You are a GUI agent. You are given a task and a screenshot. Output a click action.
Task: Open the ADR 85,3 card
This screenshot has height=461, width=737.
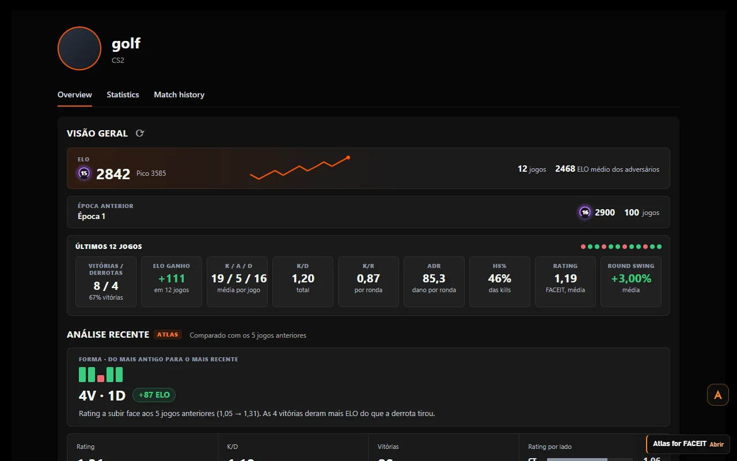tap(434, 282)
